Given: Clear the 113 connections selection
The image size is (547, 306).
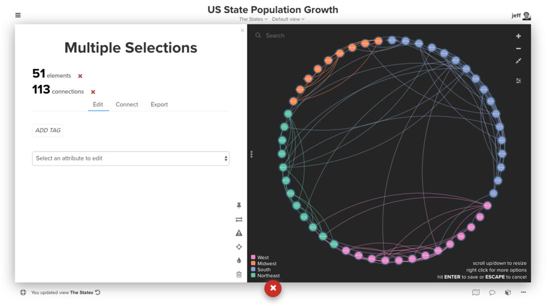Looking at the screenshot, I should pos(93,92).
